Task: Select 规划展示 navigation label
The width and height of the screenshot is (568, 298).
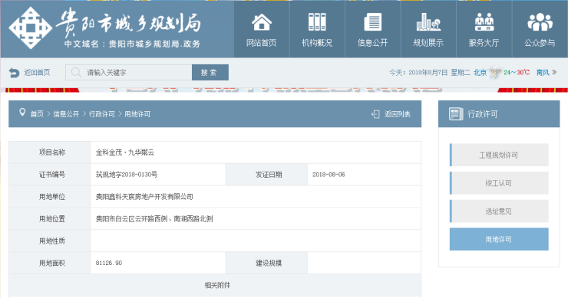Action: click(428, 43)
